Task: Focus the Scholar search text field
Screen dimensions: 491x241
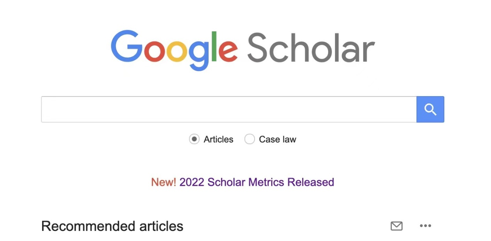Action: click(x=229, y=109)
